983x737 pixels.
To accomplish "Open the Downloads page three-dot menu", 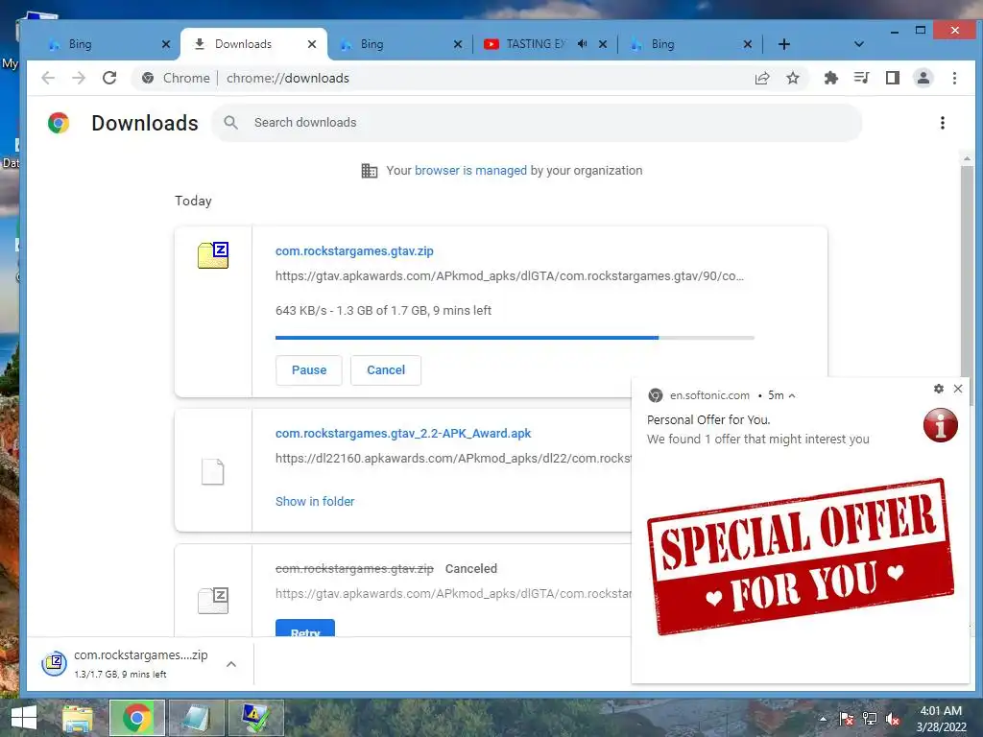I will point(943,123).
